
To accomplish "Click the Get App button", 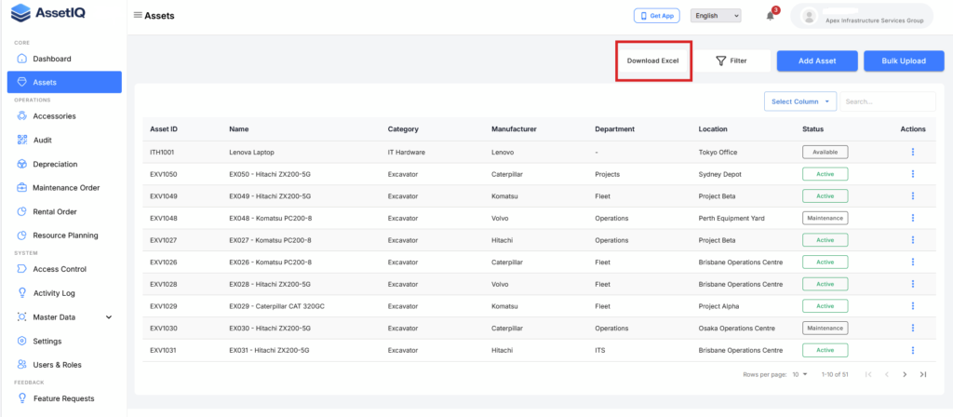I will click(x=656, y=16).
